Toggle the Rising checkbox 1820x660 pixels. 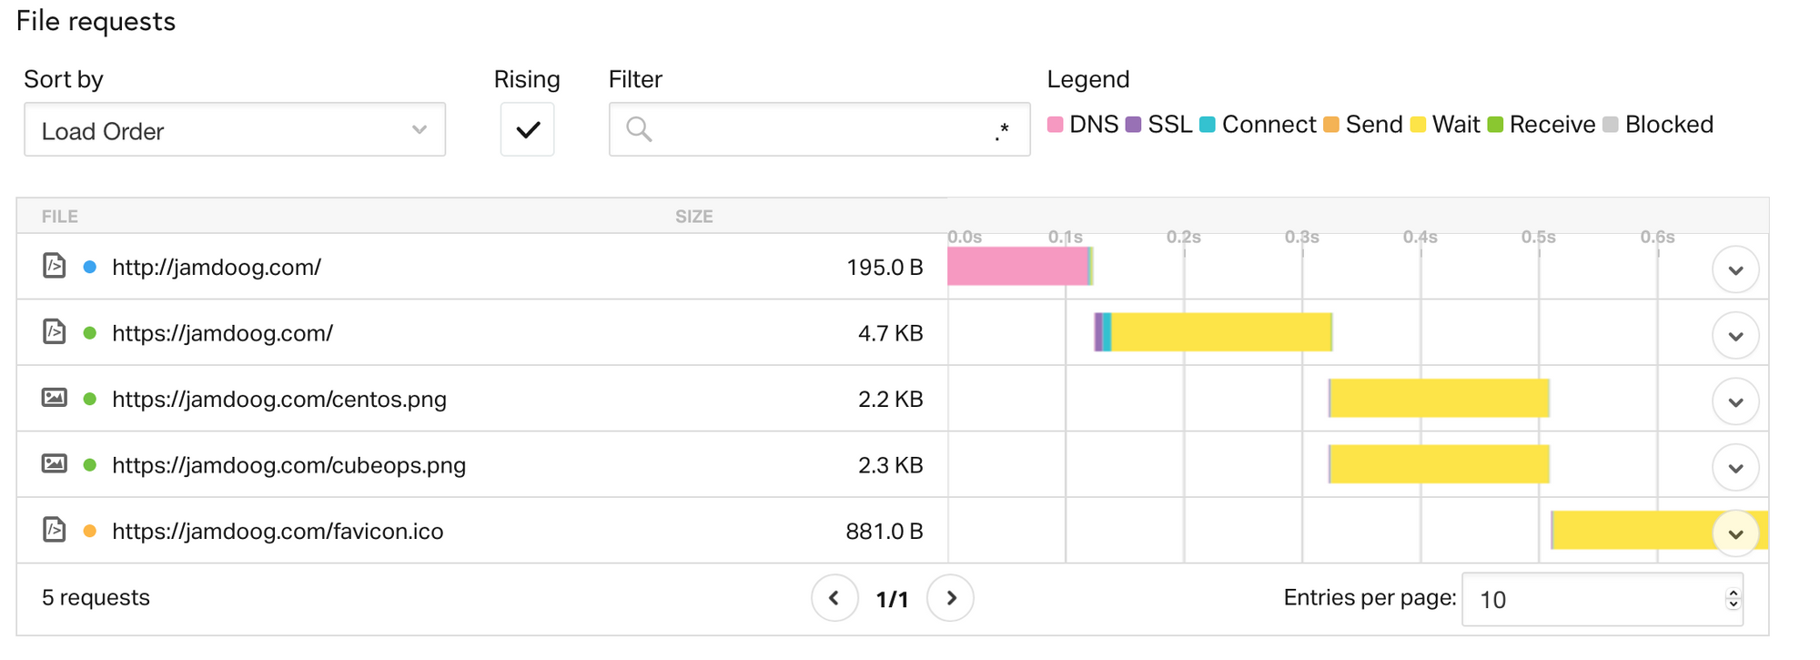528,130
